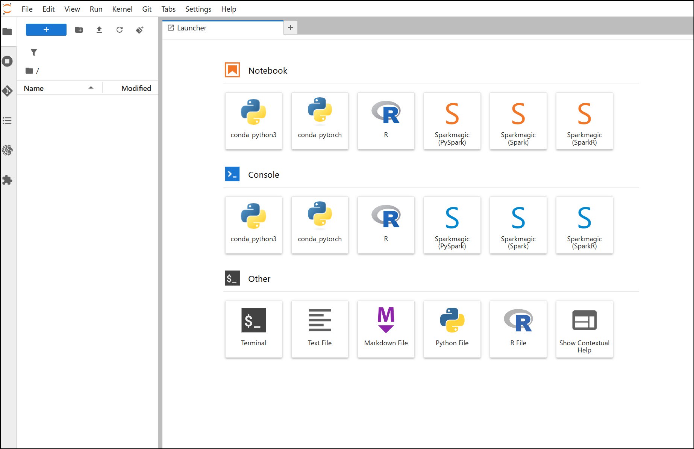Viewport: 694px width, 449px height.
Task: Upload files using the upload icon
Action: click(99, 30)
